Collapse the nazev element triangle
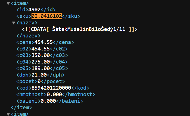The width and height of the screenshot is (190, 116). 14,23
